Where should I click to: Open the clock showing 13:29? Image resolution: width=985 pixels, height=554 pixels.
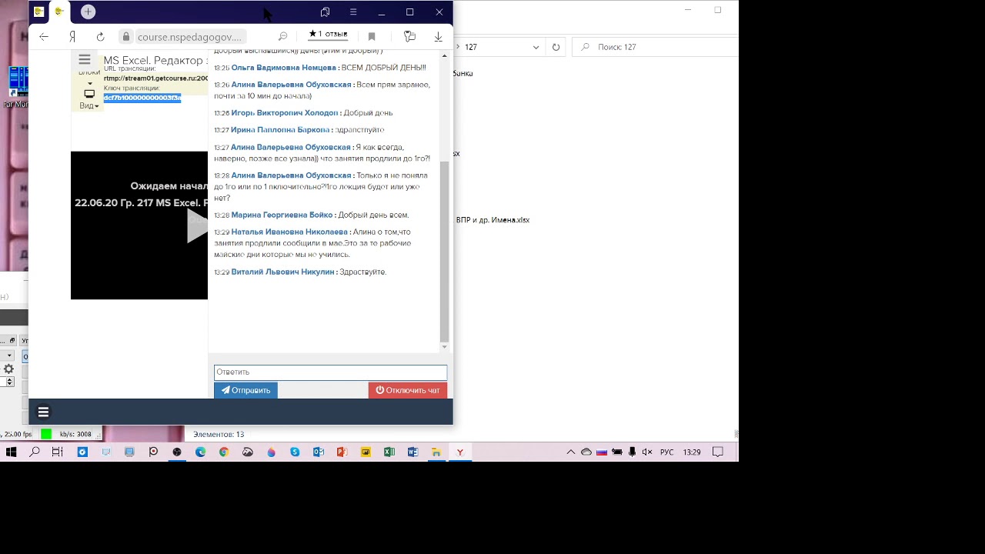pyautogui.click(x=692, y=452)
